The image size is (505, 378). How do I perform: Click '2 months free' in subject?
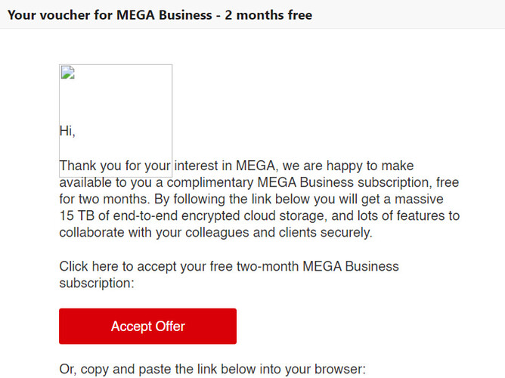268,15
